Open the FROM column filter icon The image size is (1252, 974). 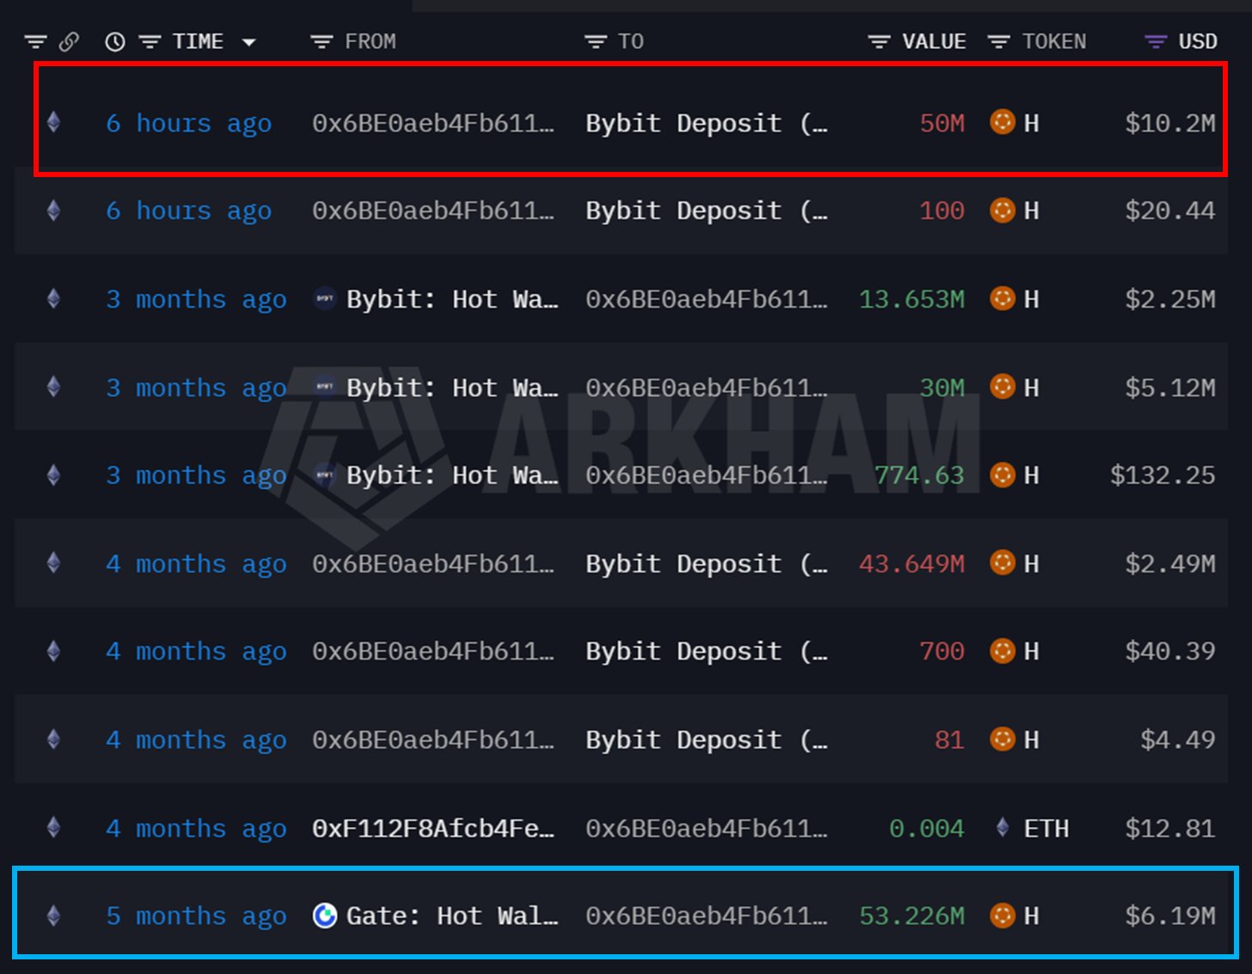(x=322, y=41)
